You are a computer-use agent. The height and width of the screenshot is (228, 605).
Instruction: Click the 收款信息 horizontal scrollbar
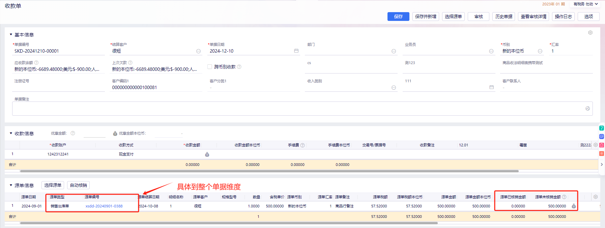click(x=269, y=171)
